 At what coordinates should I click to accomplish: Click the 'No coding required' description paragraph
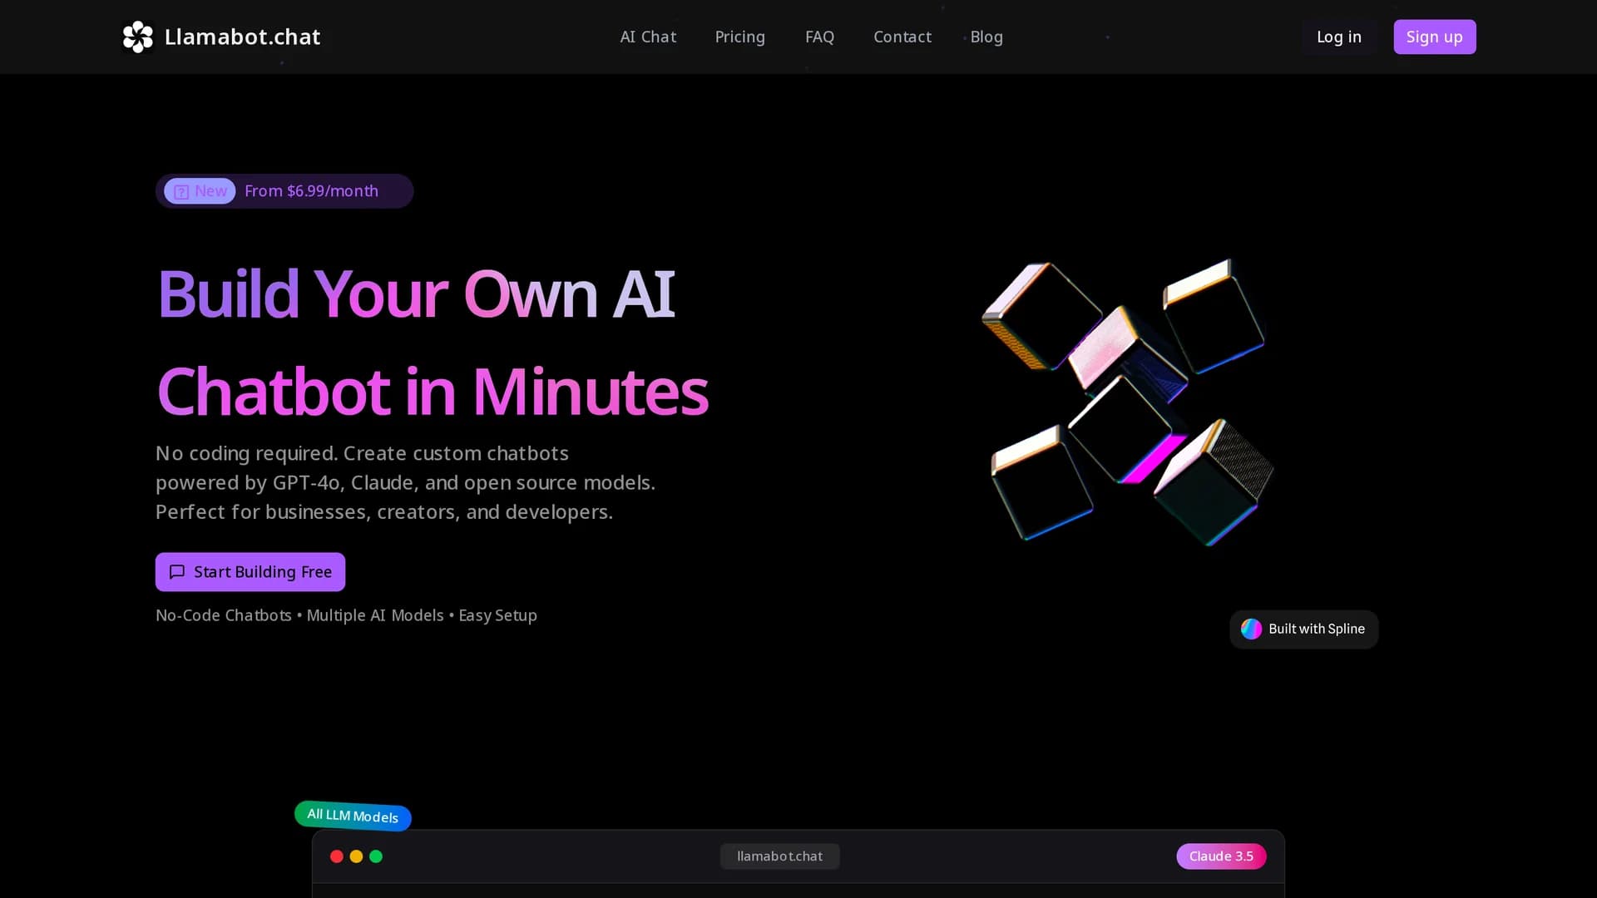pyautogui.click(x=405, y=482)
